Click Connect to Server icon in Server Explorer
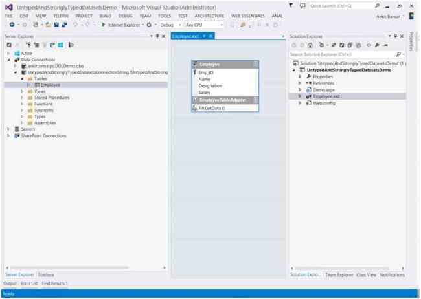 (x=36, y=45)
